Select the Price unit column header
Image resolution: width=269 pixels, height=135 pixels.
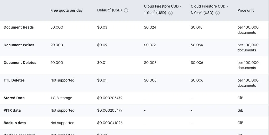pos(246,10)
